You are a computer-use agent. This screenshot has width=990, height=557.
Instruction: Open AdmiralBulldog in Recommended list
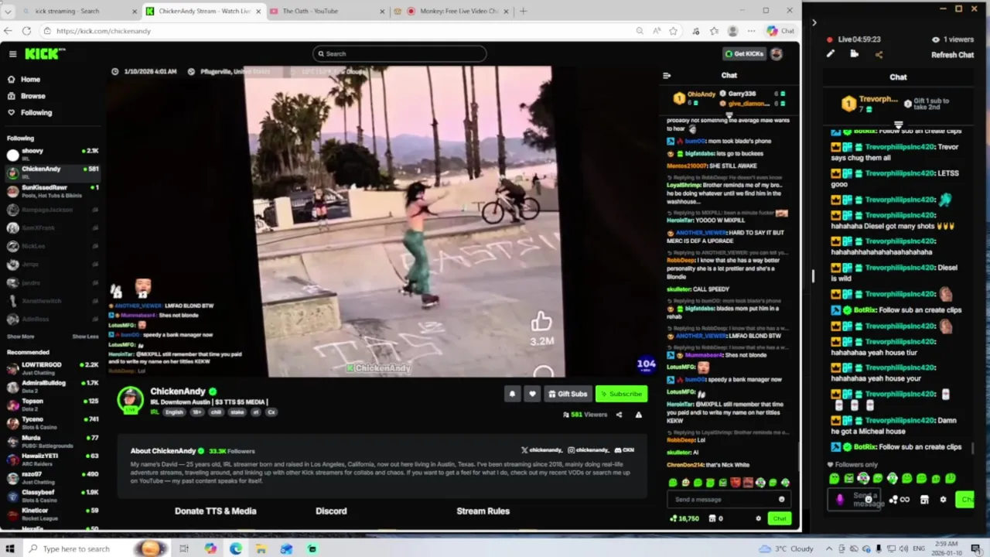point(53,385)
